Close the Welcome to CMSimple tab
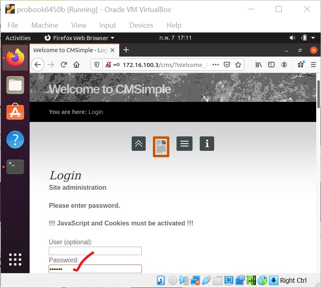The height and width of the screenshot is (288, 321). pyautogui.click(x=112, y=50)
